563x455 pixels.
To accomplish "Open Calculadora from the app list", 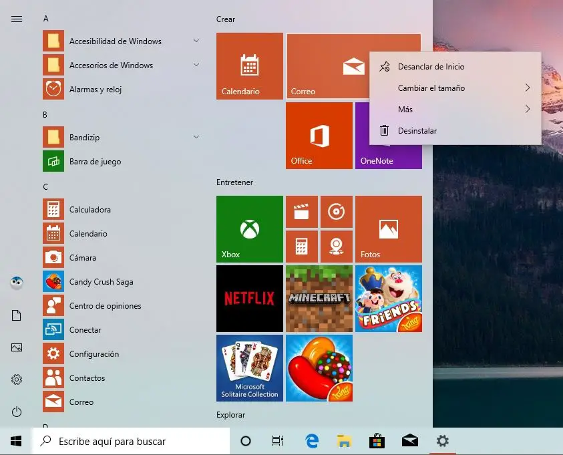I will coord(89,210).
